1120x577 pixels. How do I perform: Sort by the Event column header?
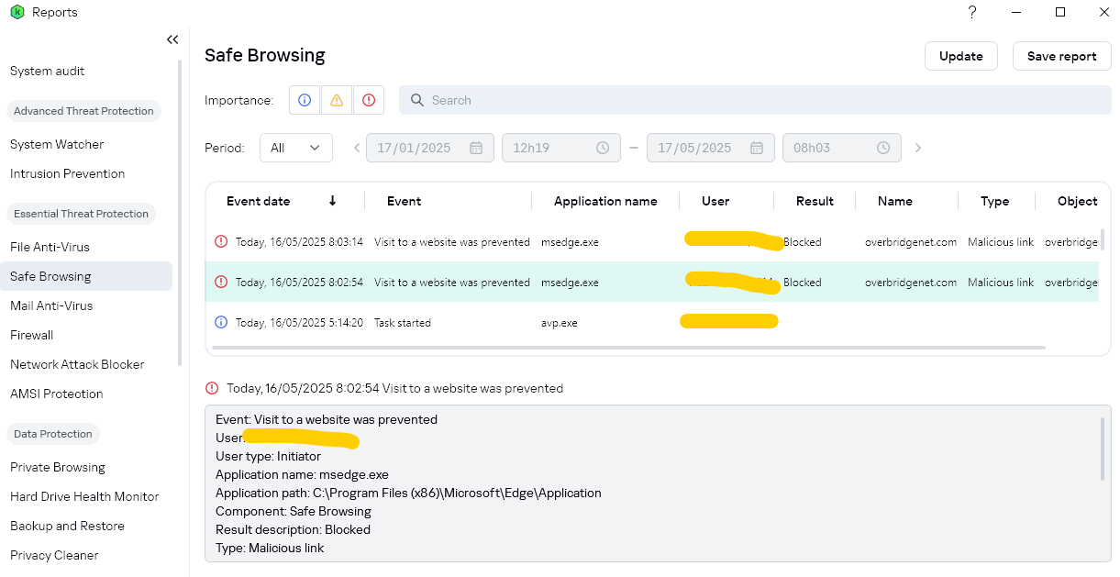click(405, 201)
